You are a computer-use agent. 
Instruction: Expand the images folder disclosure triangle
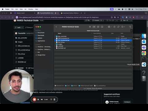pos(55,44)
